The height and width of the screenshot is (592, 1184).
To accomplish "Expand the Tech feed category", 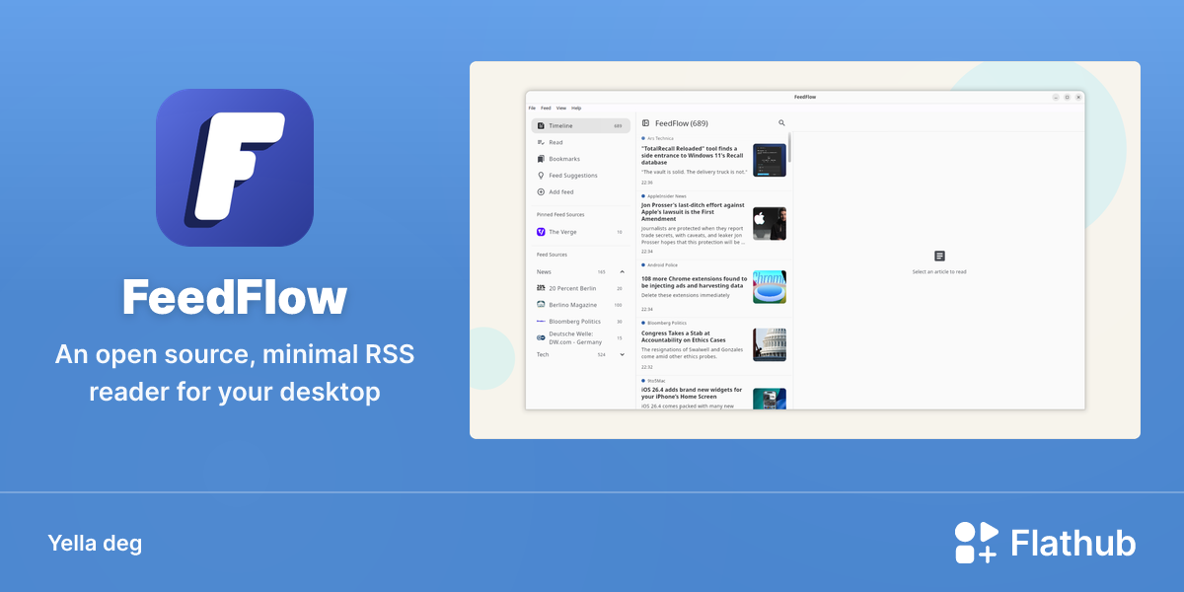I will pos(622,354).
